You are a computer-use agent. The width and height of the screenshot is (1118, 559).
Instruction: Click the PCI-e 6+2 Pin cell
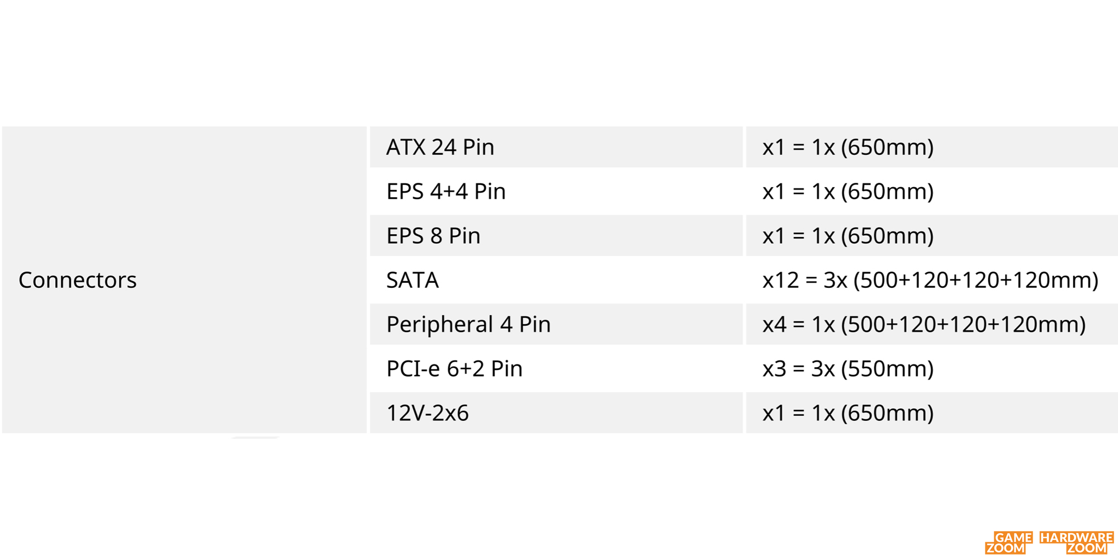pos(556,368)
